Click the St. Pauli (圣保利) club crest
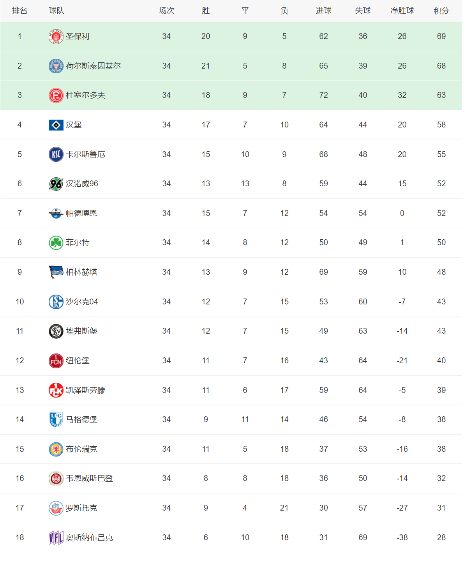 click(x=56, y=37)
